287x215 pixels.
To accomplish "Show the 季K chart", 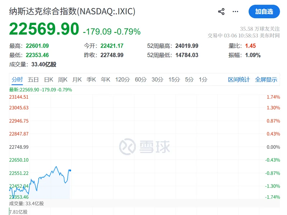I will click(91, 79).
